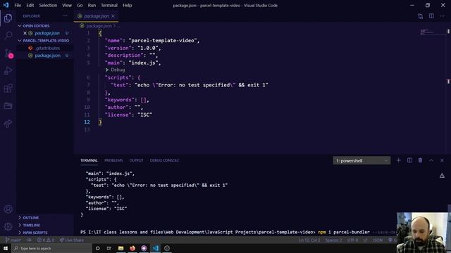Open .gitattributes in the file tree
Viewport: 451px width, 253px height.
pos(47,48)
